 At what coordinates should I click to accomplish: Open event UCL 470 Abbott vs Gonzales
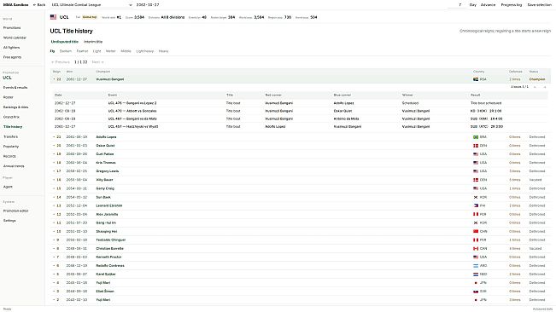pyautogui.click(x=132, y=111)
